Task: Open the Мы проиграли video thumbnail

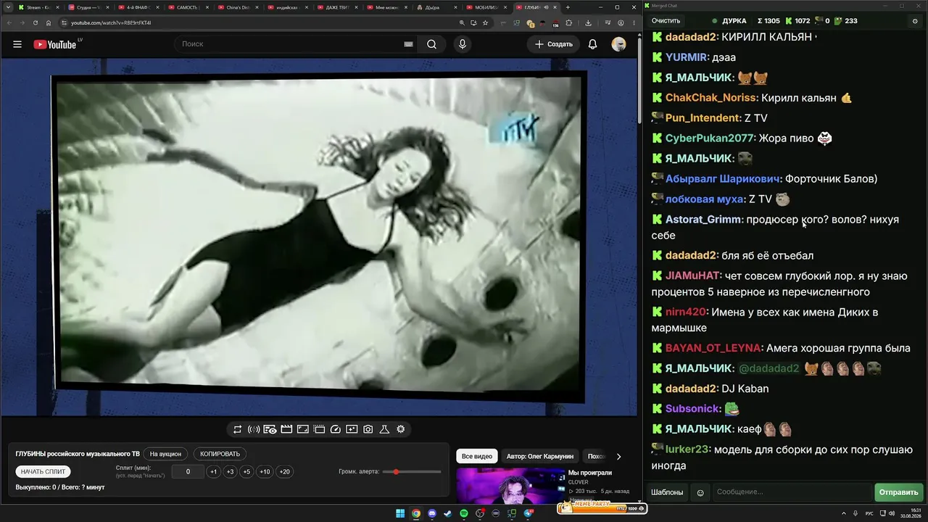Action: pos(510,486)
